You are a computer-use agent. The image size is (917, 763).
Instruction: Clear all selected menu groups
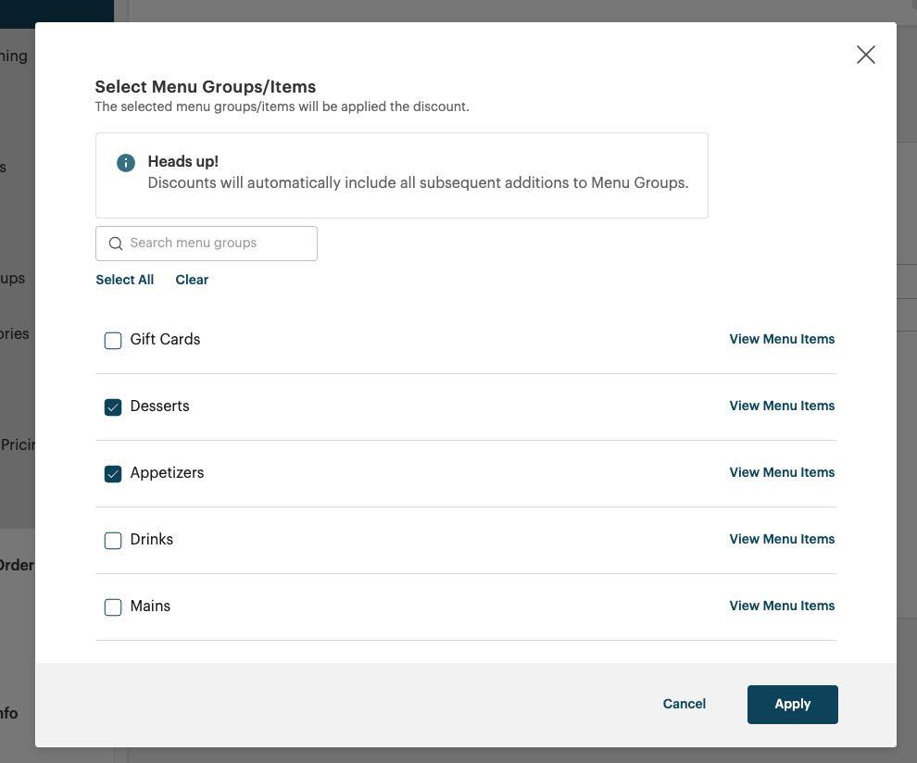tap(192, 279)
